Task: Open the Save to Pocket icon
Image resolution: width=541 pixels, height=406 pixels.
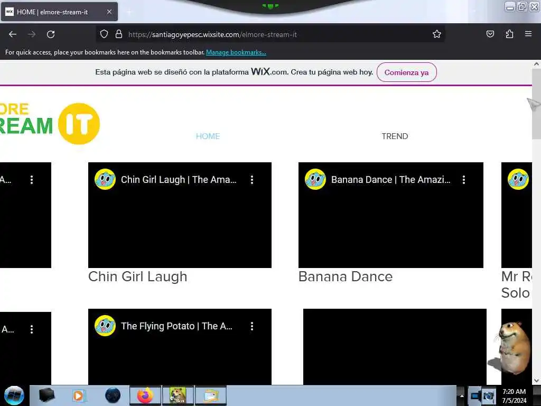Action: [490, 34]
